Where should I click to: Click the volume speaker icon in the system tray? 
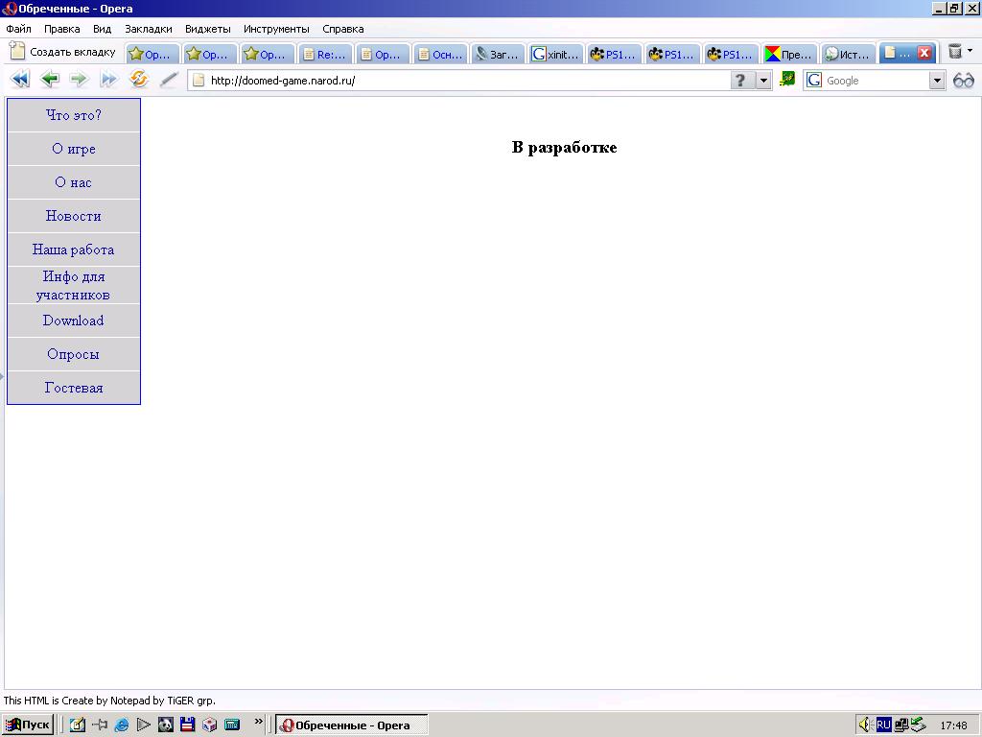864,725
